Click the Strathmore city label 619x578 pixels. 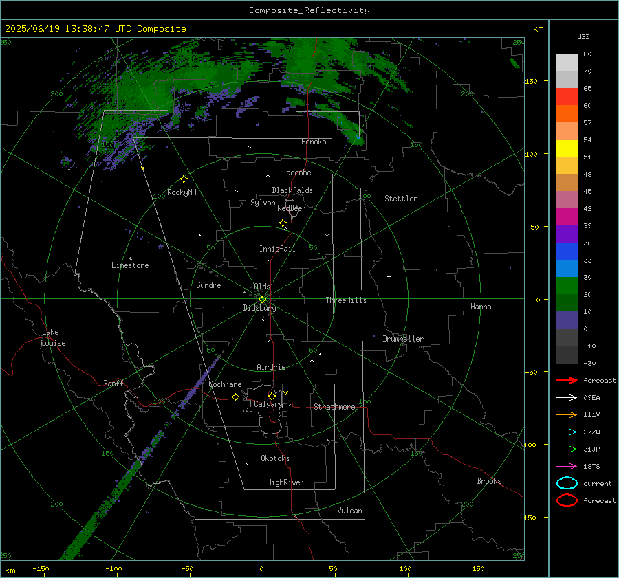334,407
